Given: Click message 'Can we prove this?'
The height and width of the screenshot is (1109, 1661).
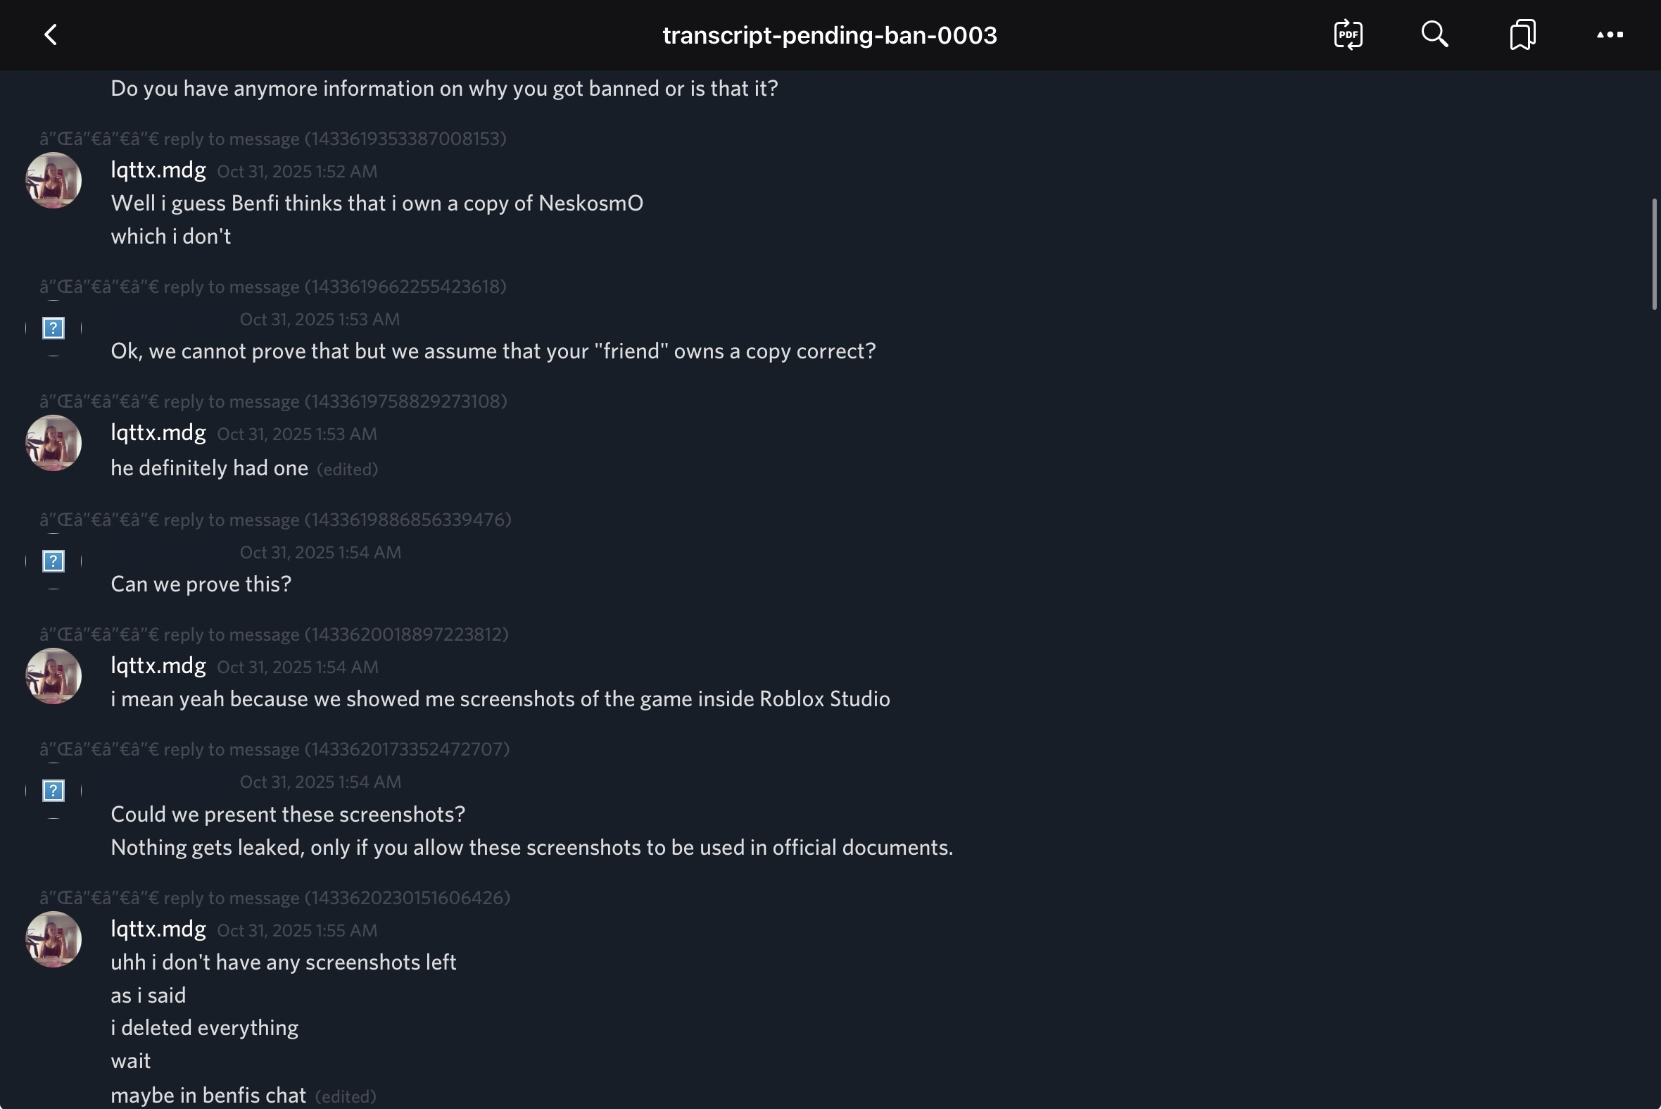Looking at the screenshot, I should [x=201, y=584].
